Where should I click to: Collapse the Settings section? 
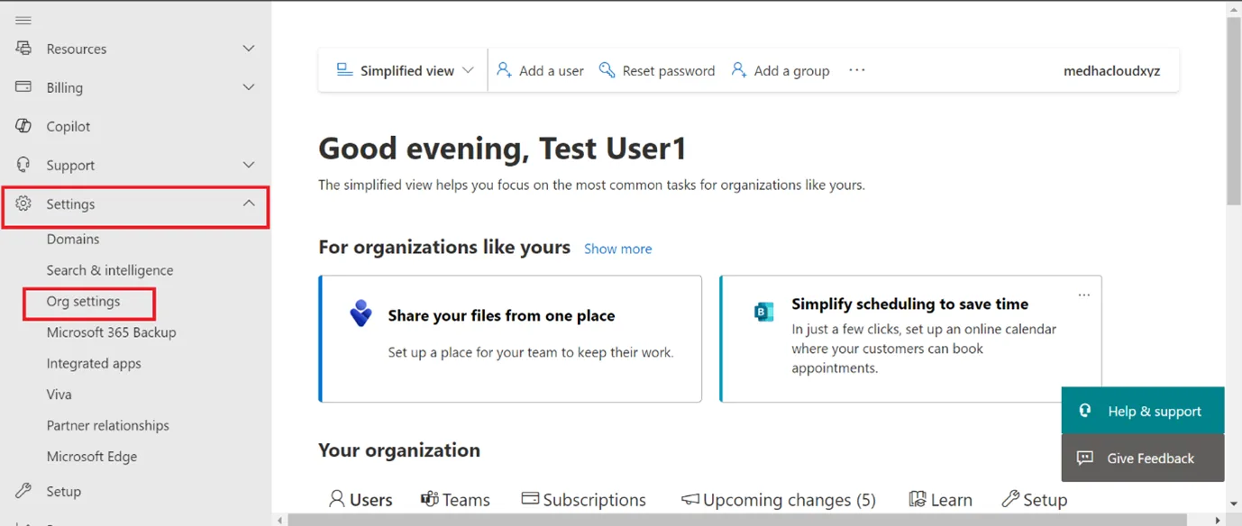250,204
